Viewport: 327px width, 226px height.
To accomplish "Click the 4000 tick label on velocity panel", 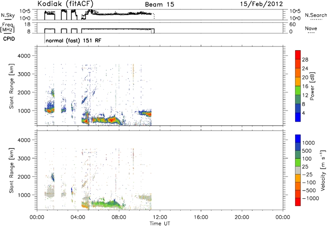I will coord(24,140).
